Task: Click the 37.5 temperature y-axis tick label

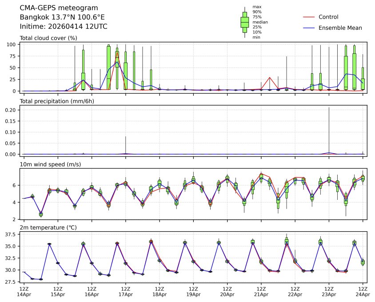Action: click(11, 234)
